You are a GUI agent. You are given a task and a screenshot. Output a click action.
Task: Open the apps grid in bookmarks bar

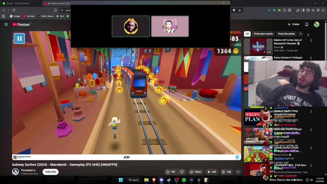coord(3,16)
